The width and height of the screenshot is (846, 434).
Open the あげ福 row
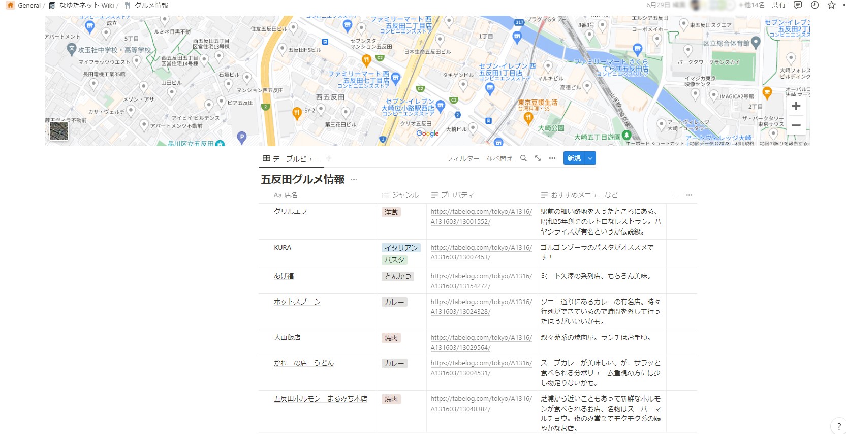pyautogui.click(x=284, y=276)
